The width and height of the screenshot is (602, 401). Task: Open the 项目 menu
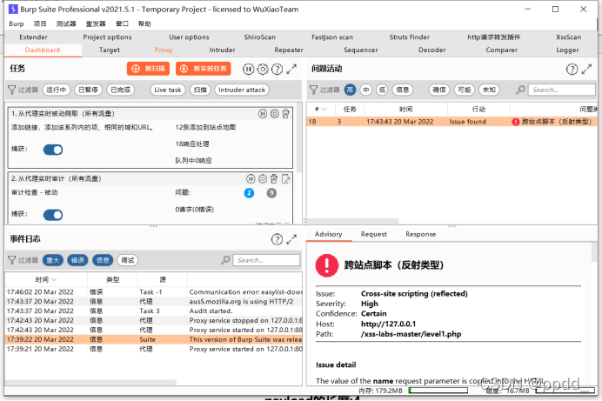[40, 23]
